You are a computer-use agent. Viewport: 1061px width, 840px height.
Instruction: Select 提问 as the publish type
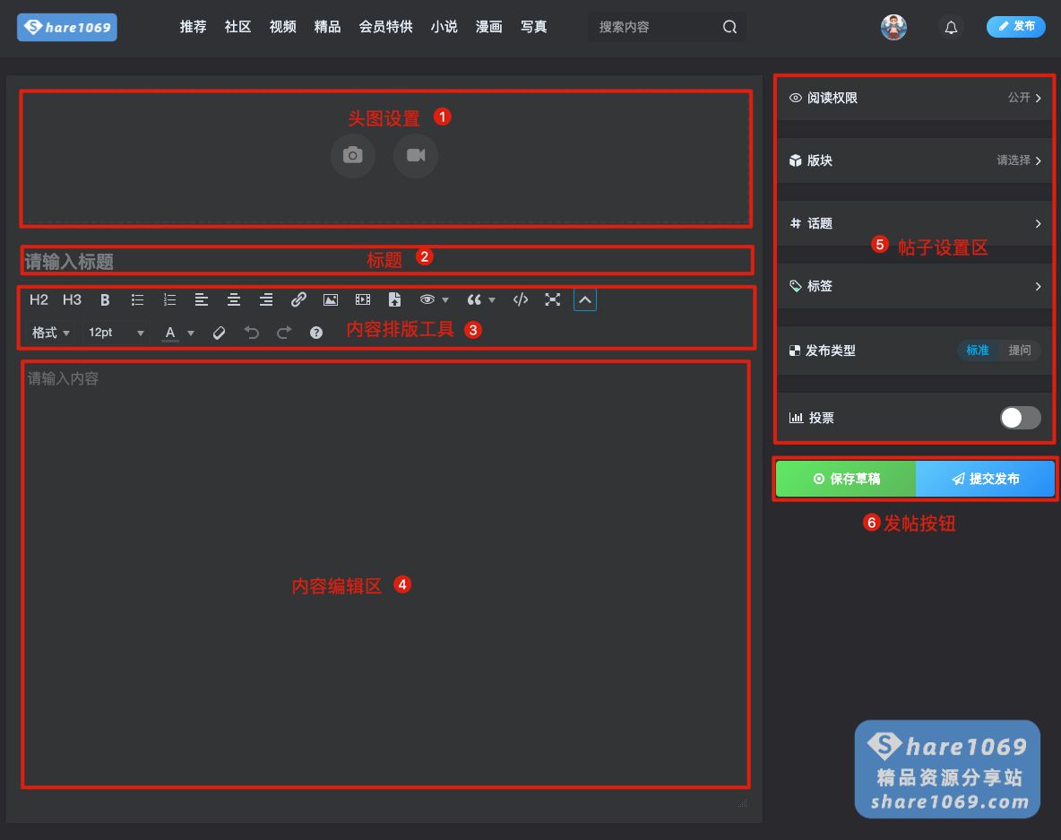[x=1020, y=351]
